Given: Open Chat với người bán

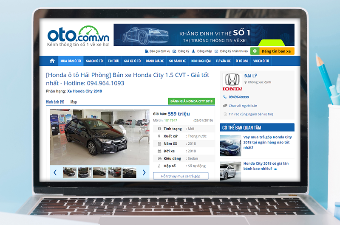Looking at the screenshot, I should (243, 106).
